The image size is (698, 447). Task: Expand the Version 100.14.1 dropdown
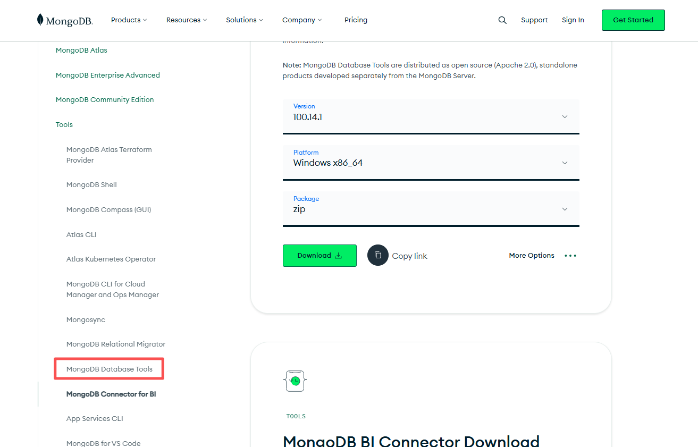pos(431,117)
